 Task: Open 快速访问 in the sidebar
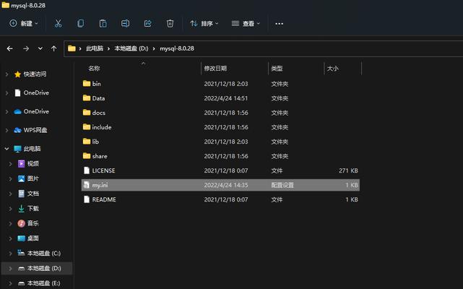35,74
